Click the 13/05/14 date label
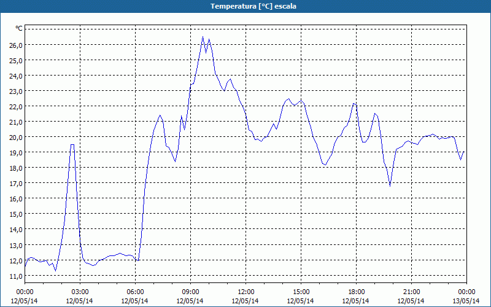 [466, 301]
